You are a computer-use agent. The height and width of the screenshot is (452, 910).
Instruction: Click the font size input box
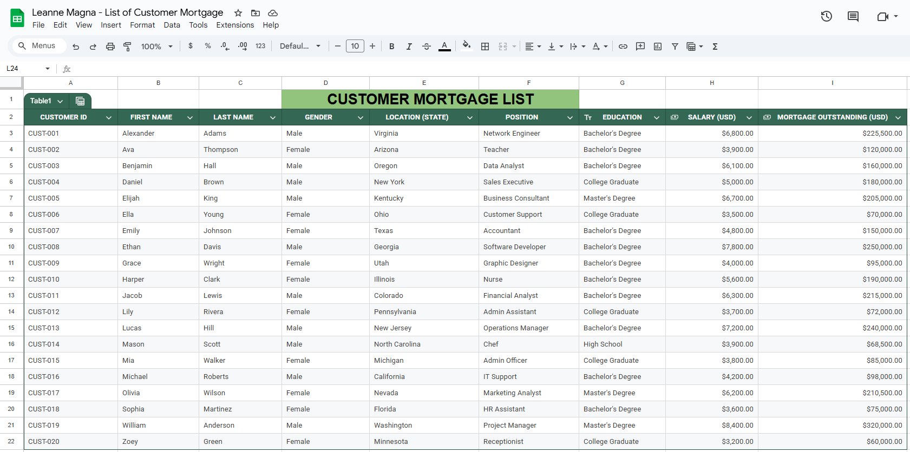tap(355, 46)
